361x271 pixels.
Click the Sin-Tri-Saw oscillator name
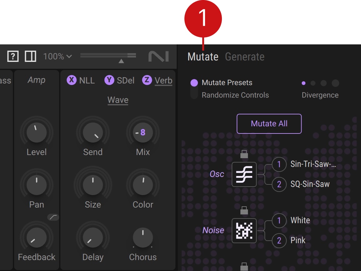(313, 164)
